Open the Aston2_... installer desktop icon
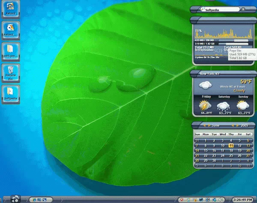The width and height of the screenshot is (257, 203). point(11,30)
